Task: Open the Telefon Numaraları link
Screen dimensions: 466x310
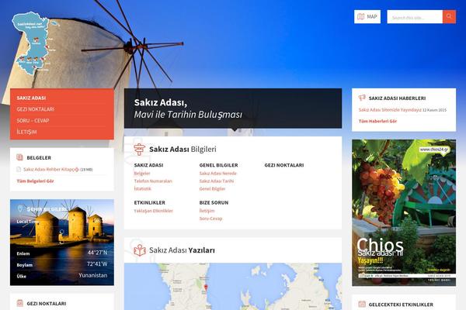Action: coord(153,181)
